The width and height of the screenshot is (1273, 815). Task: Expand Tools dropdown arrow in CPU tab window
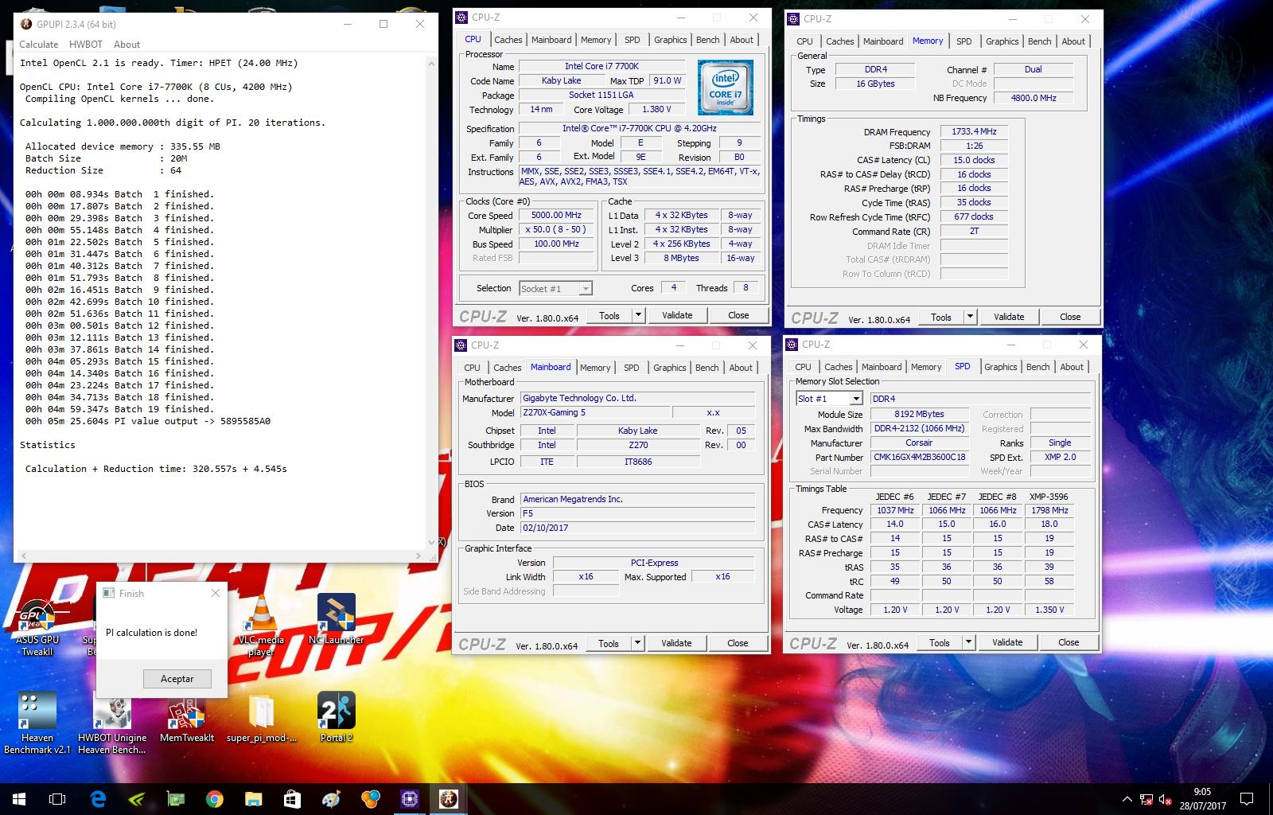638,315
